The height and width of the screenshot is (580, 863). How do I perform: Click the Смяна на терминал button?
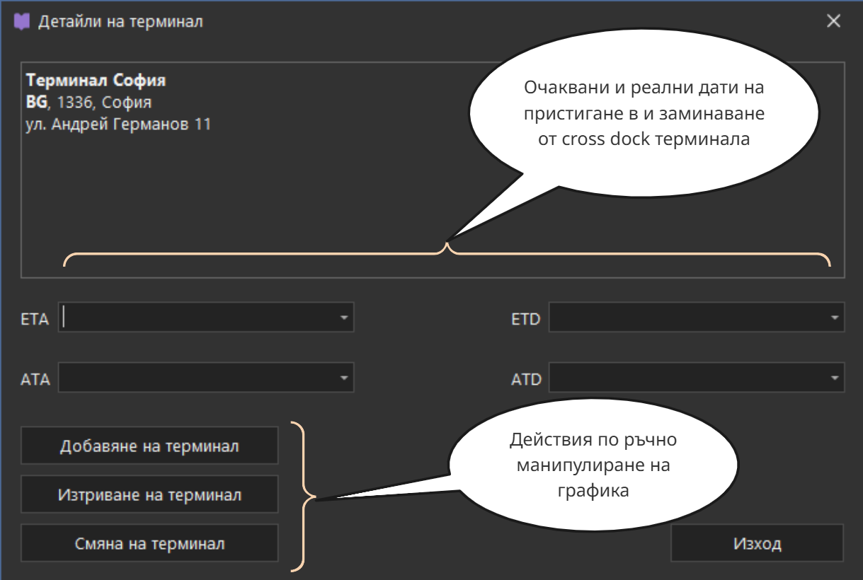[149, 543]
